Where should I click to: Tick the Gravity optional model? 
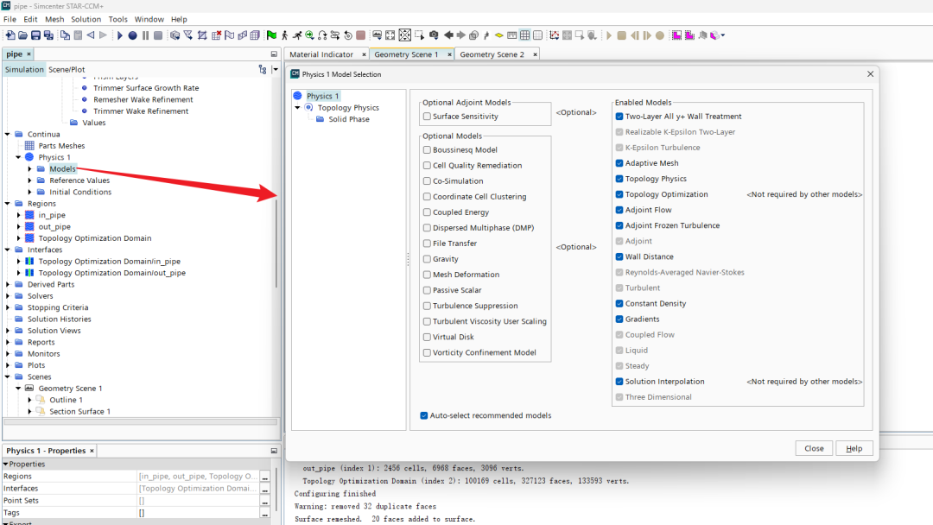tap(427, 259)
